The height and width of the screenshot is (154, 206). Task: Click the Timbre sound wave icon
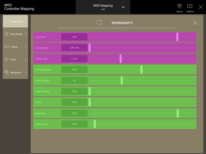click(6, 47)
